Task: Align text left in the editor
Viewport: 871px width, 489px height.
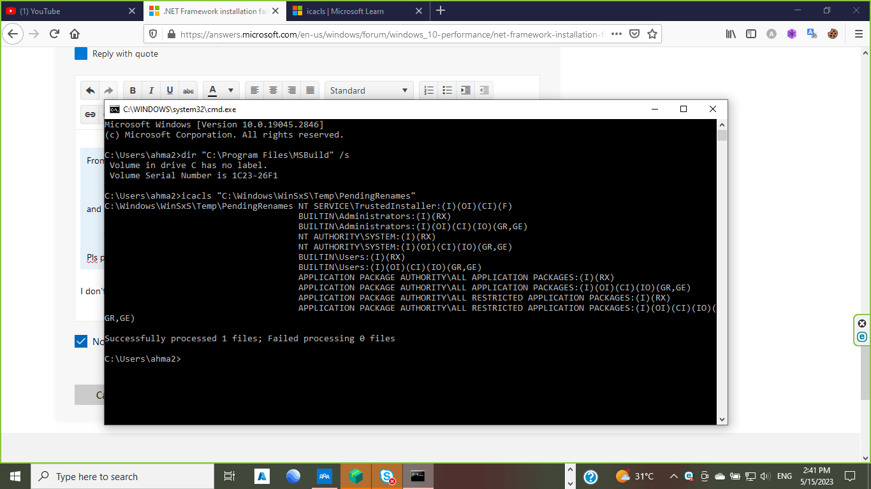Action: [x=254, y=90]
